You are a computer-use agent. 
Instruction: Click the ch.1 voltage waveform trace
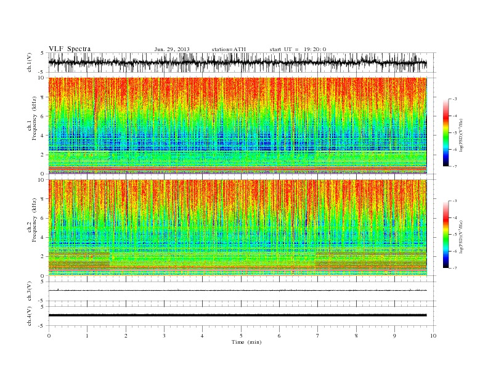click(x=237, y=63)
